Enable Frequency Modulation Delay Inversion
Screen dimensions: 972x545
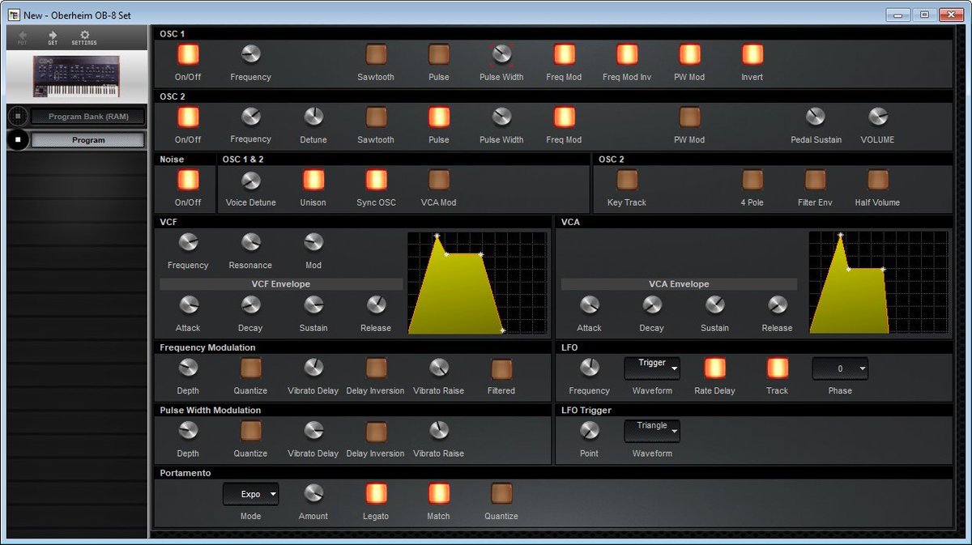pos(376,368)
